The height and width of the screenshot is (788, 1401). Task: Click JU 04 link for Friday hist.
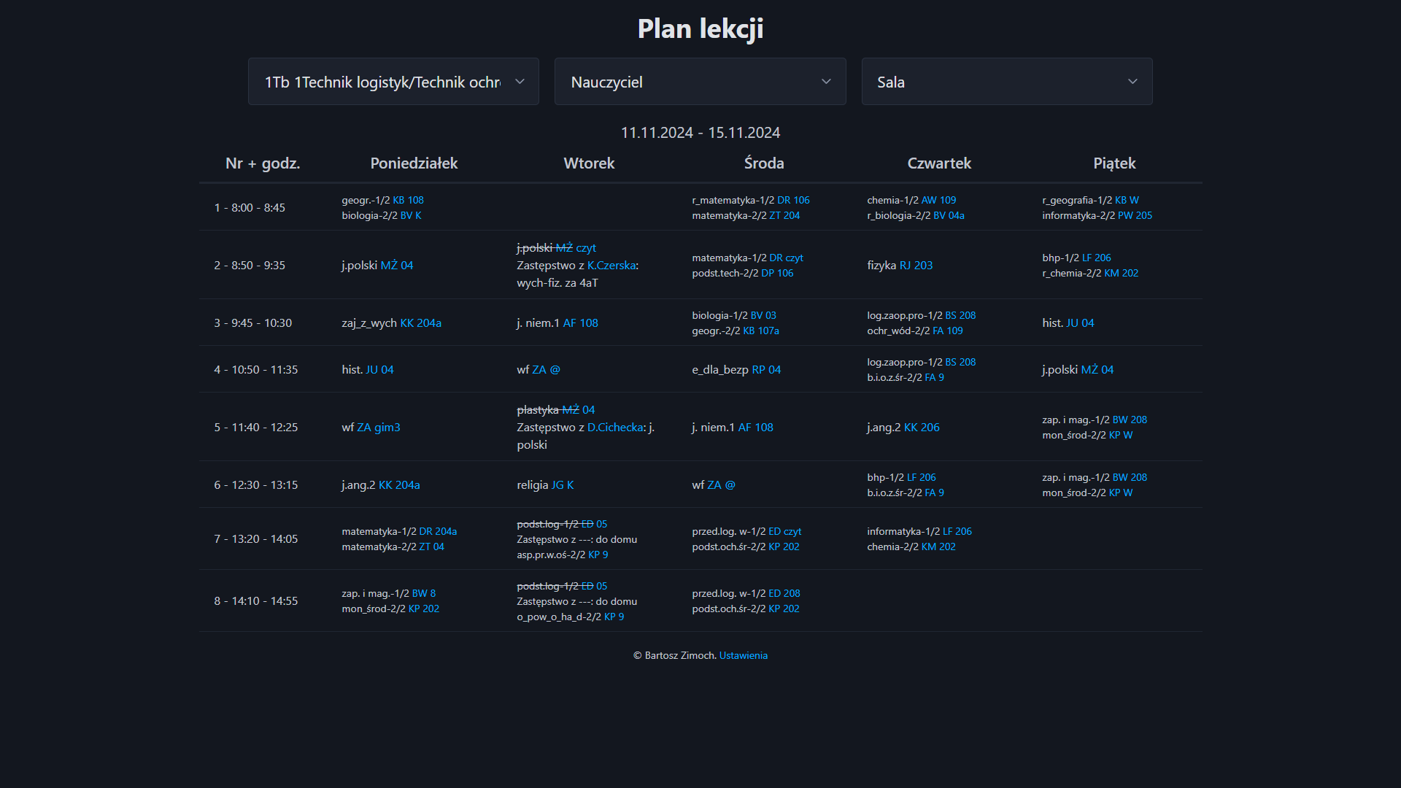[x=1081, y=322]
